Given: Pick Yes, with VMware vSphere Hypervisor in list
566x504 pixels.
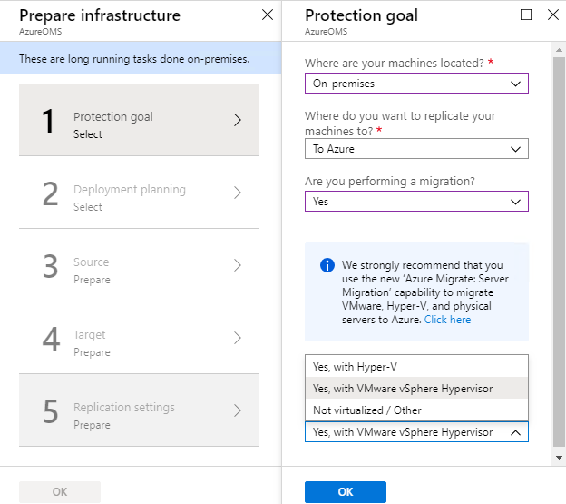Looking at the screenshot, I should [416, 389].
